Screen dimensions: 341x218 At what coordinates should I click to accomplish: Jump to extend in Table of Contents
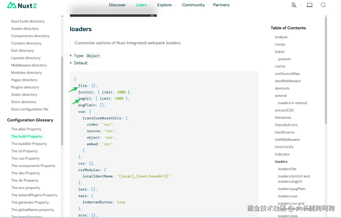281,96
